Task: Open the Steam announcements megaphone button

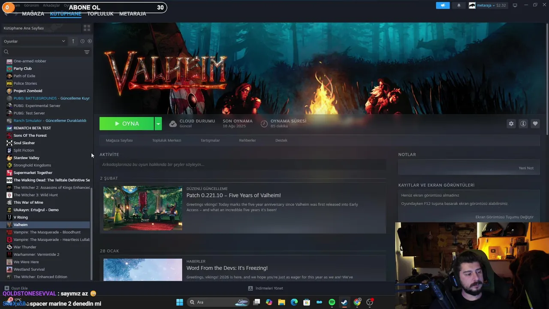Action: 443,6
